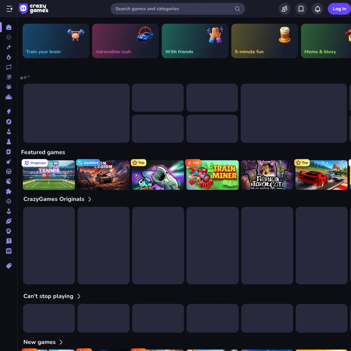Select the question mark quiz icon
This screenshot has height=351, width=351.
pyautogui.click(x=9, y=241)
